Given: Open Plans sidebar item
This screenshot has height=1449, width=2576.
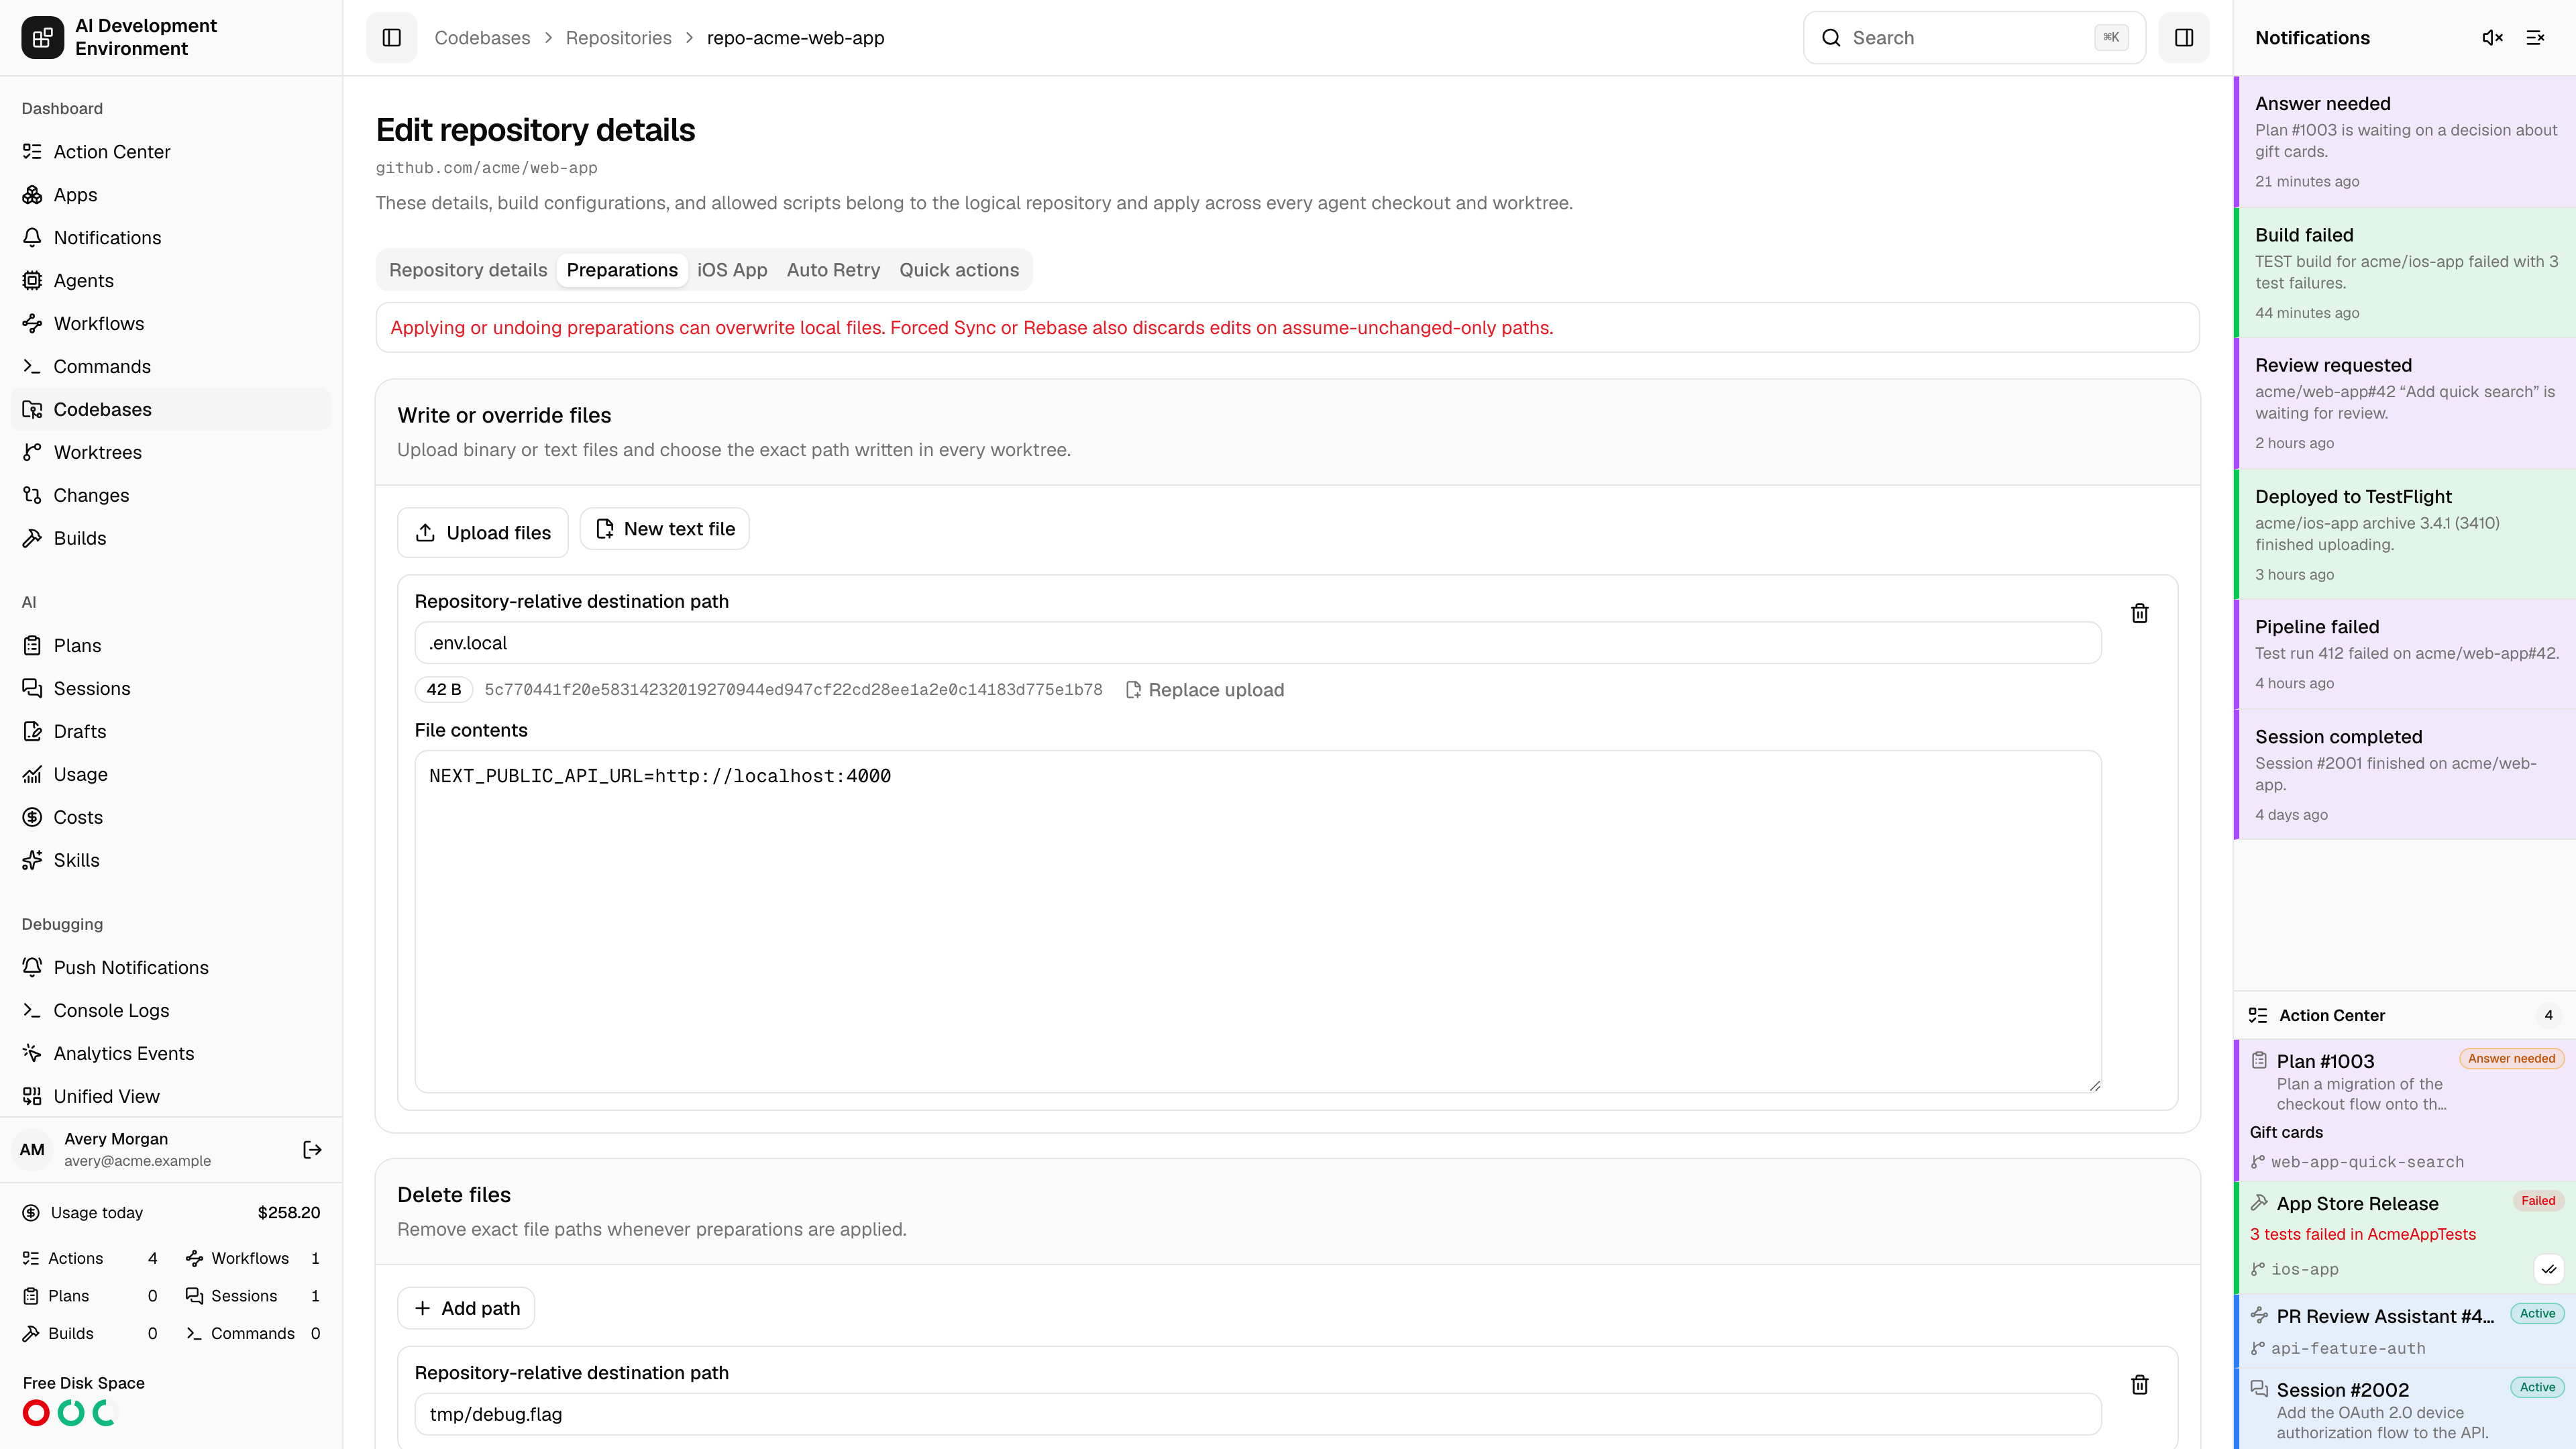Looking at the screenshot, I should tap(171, 646).
